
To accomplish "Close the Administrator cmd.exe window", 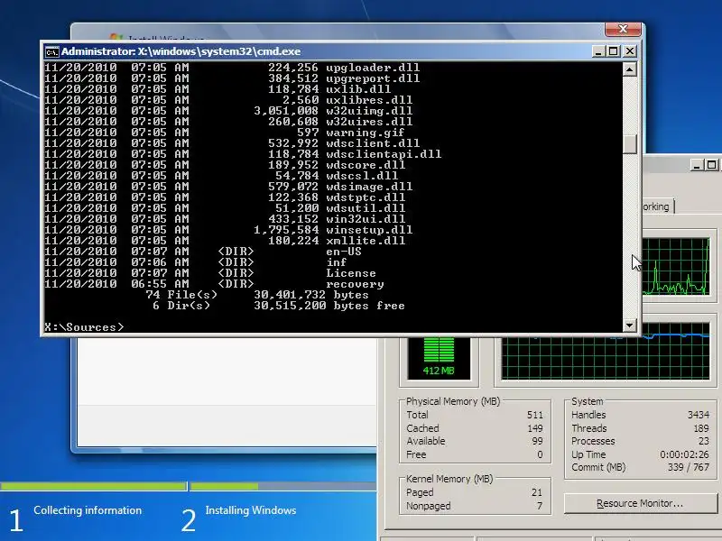I will click(629, 51).
